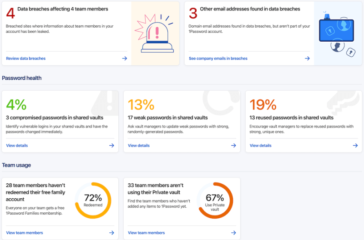Click the arrow beside Review data breaches
The height and width of the screenshot is (240, 364).
(x=125, y=59)
